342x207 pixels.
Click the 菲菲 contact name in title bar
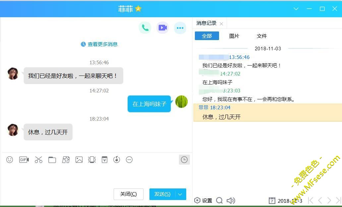tap(126, 9)
